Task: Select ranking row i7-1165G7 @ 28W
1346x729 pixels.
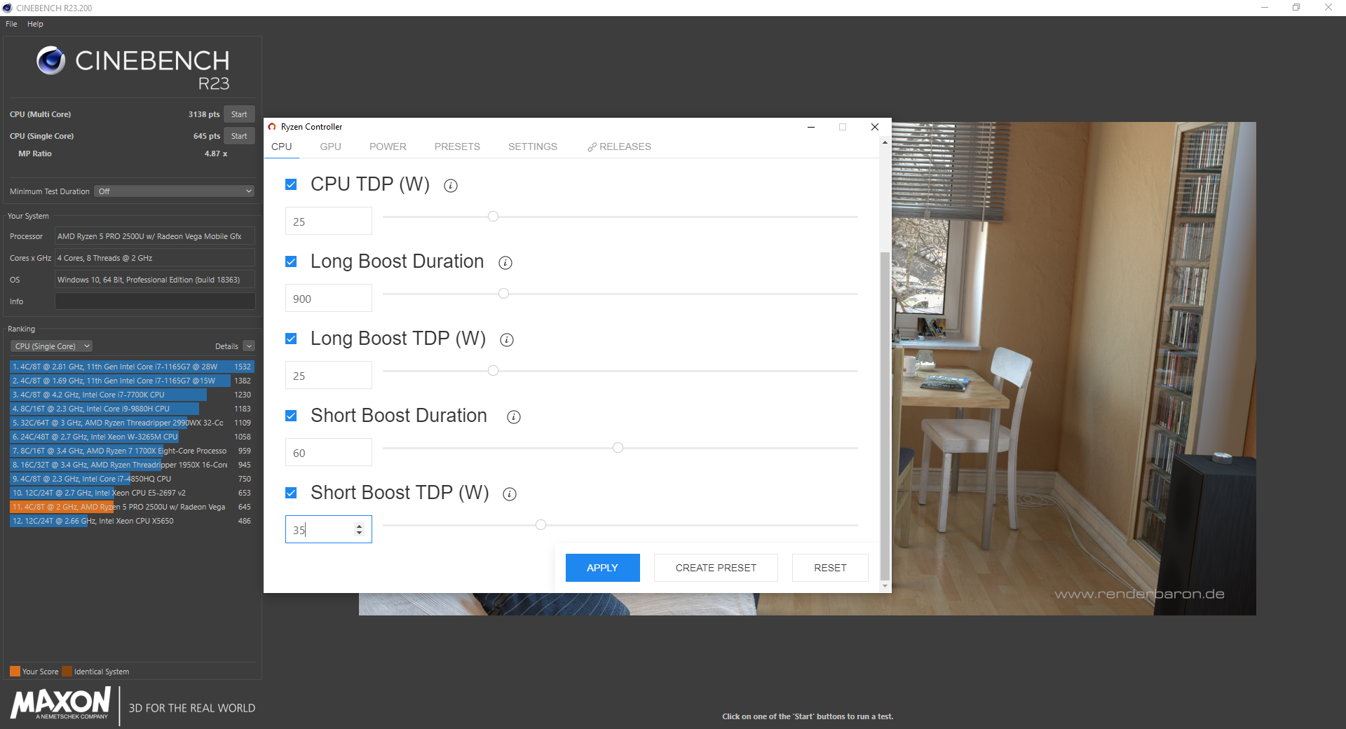Action: 132,367
